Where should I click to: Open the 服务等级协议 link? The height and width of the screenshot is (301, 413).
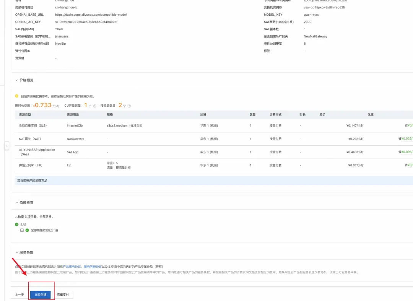click(93, 267)
